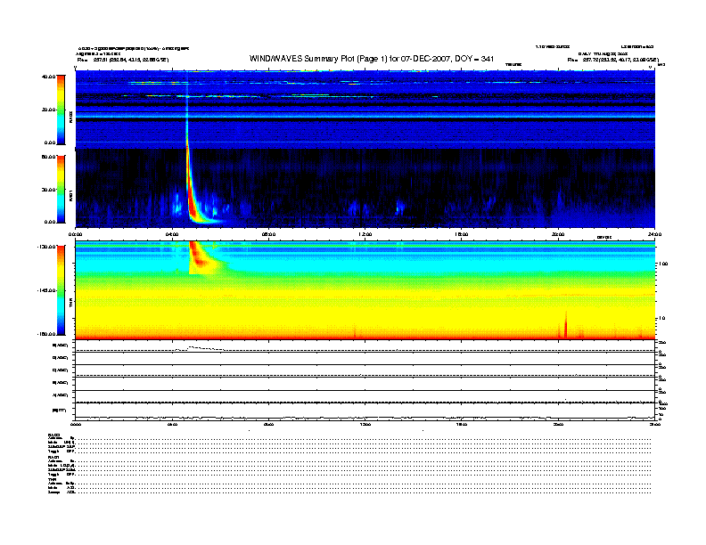Click the vertical RAD2 axis label
Screen dimensions: 706x545
pos(70,117)
